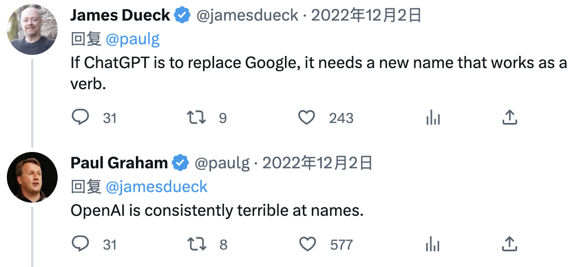Open James Dueck's profile picture
The image size is (573, 267).
pyautogui.click(x=32, y=30)
